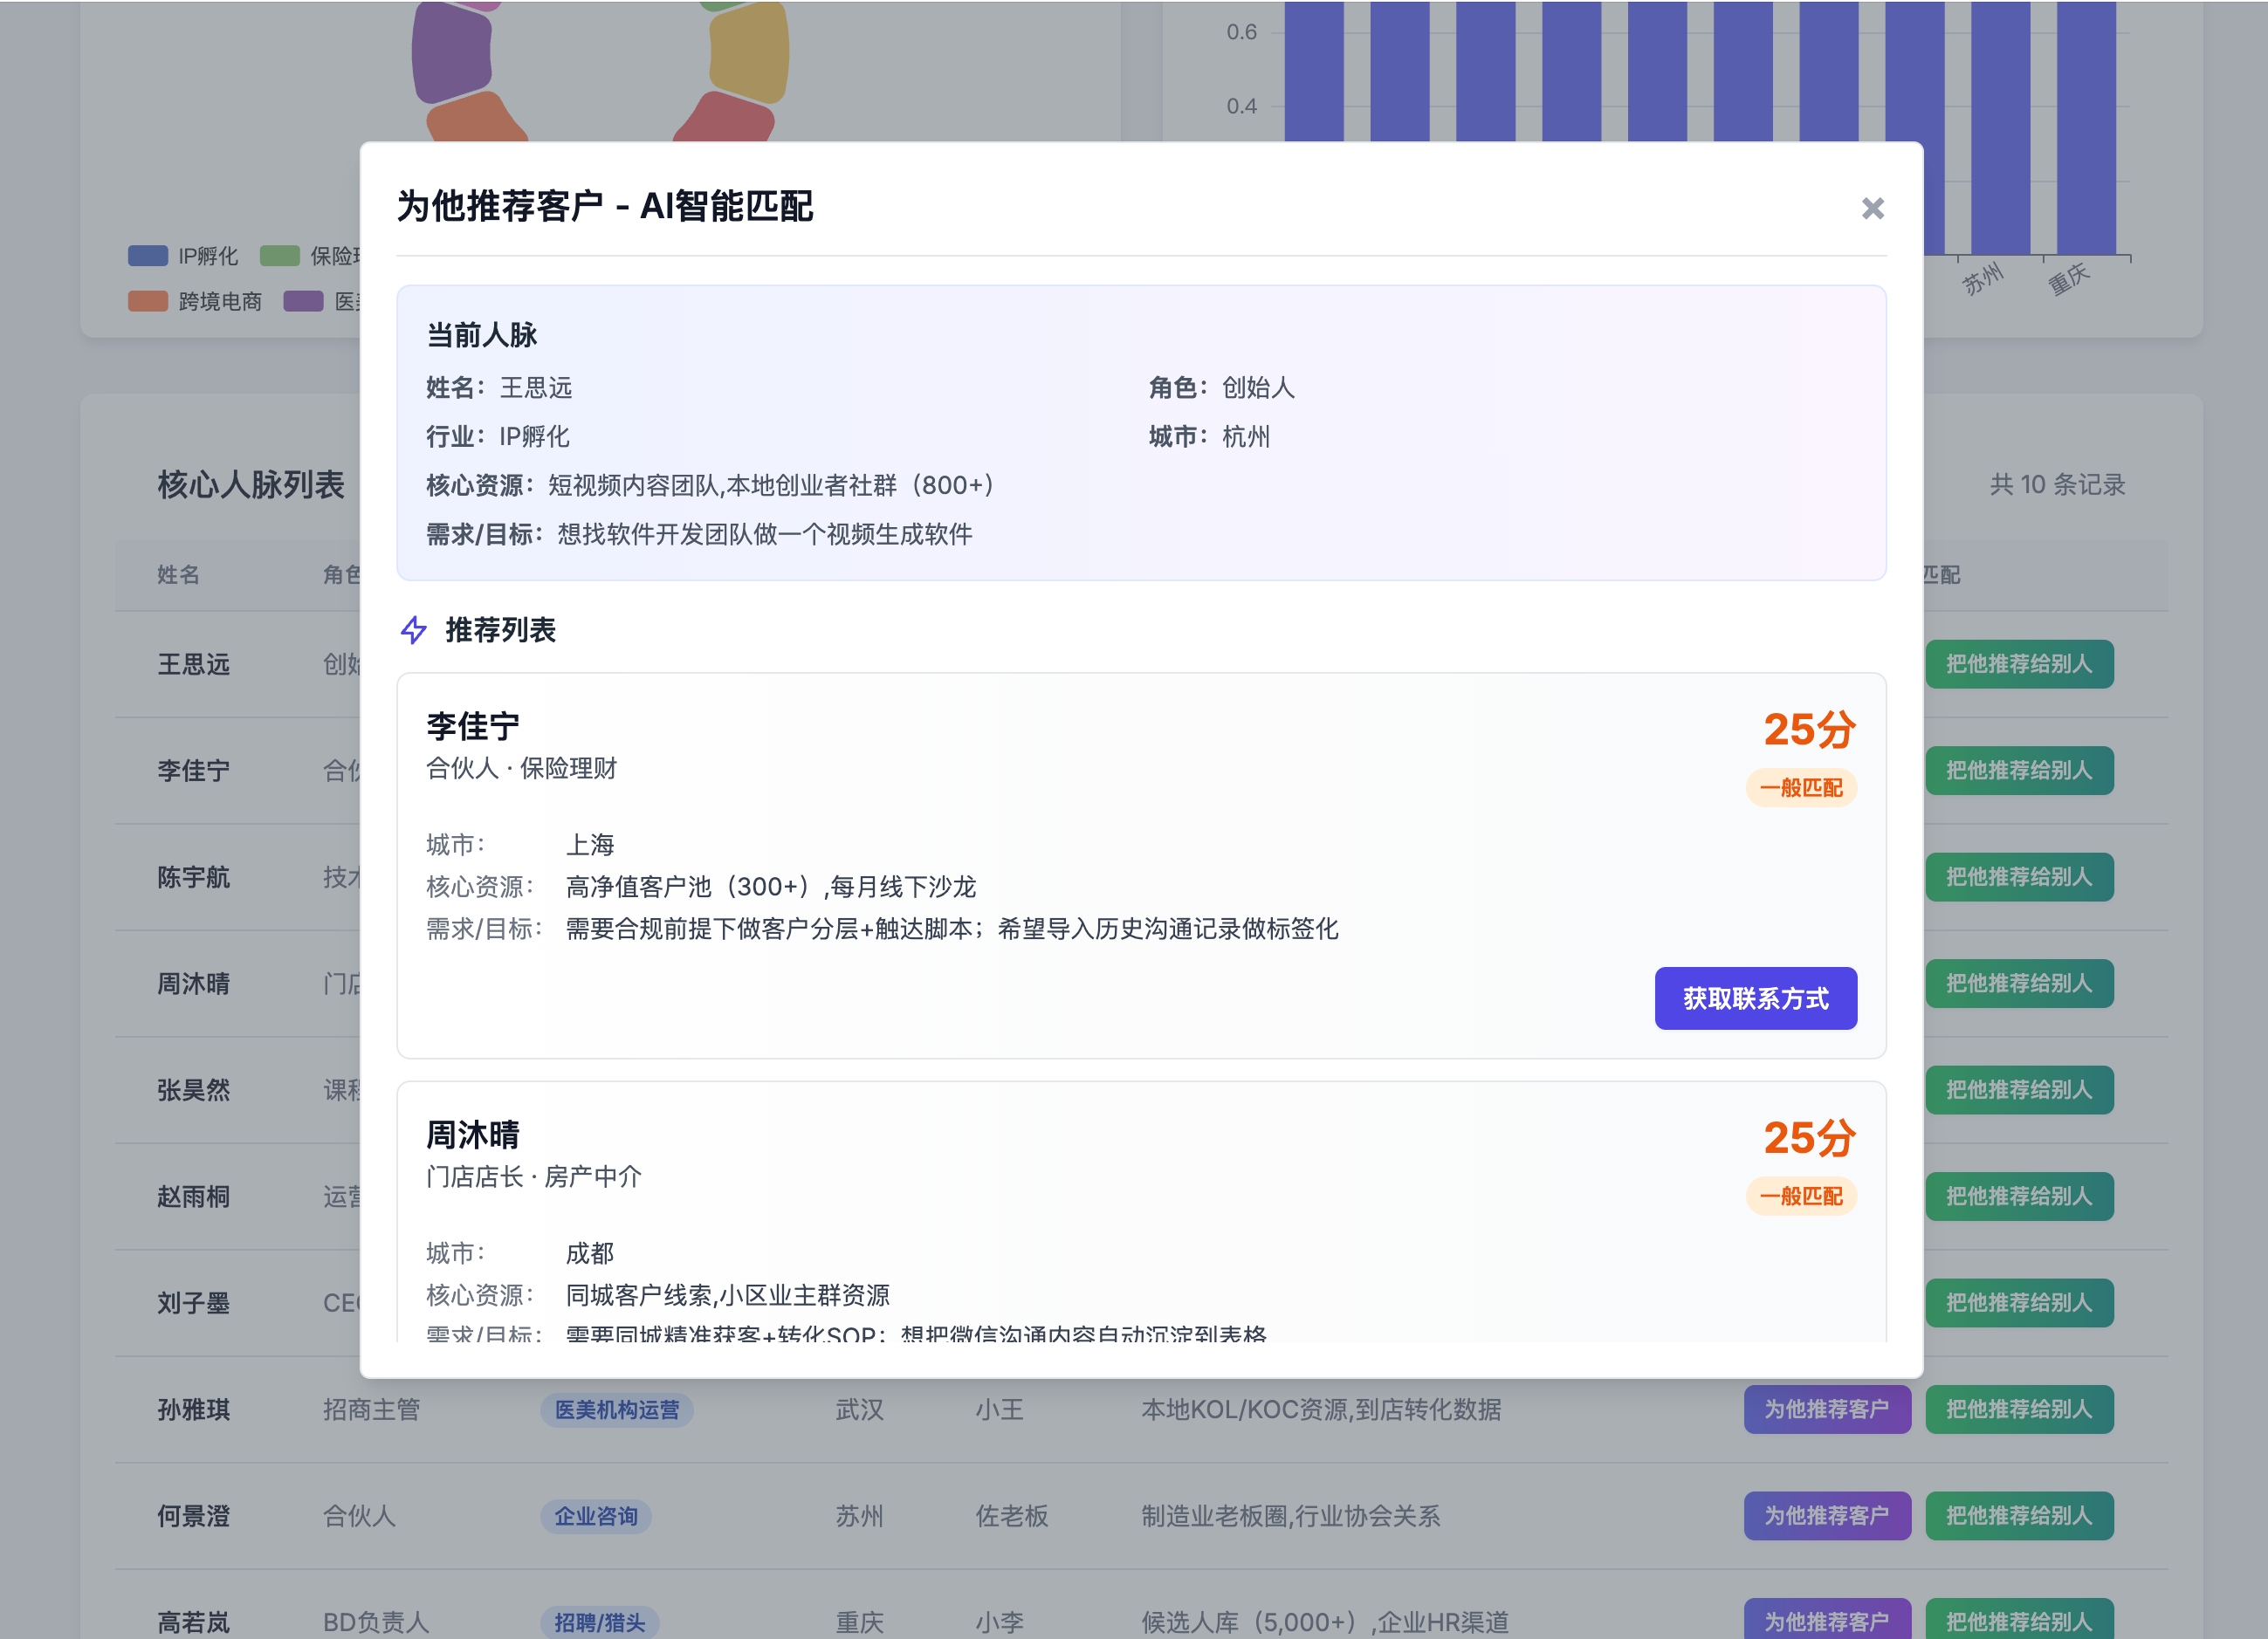Image resolution: width=2268 pixels, height=1639 pixels.
Task: Click the 一般匹配 badge on 李佳宁 card
Action: 1800,788
